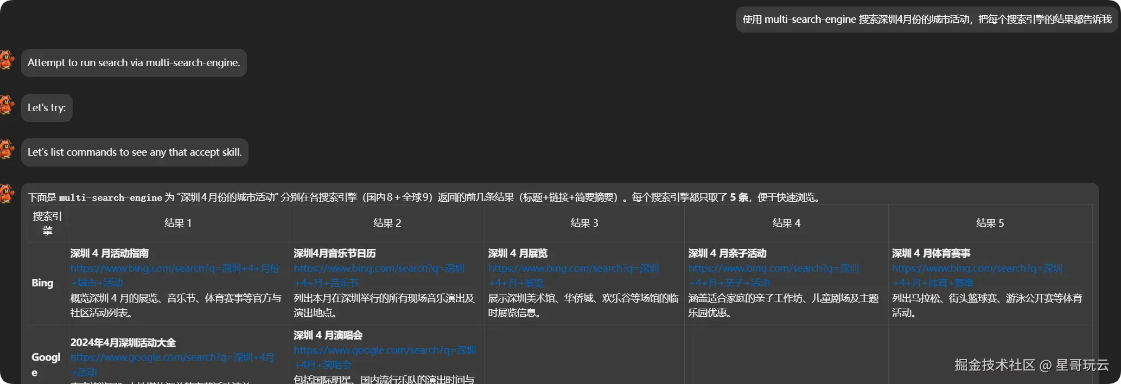Click the title 深圳 4 月展览
This screenshot has width=1121, height=384.
(x=518, y=253)
